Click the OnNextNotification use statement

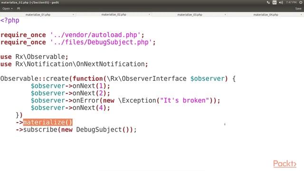(74, 64)
